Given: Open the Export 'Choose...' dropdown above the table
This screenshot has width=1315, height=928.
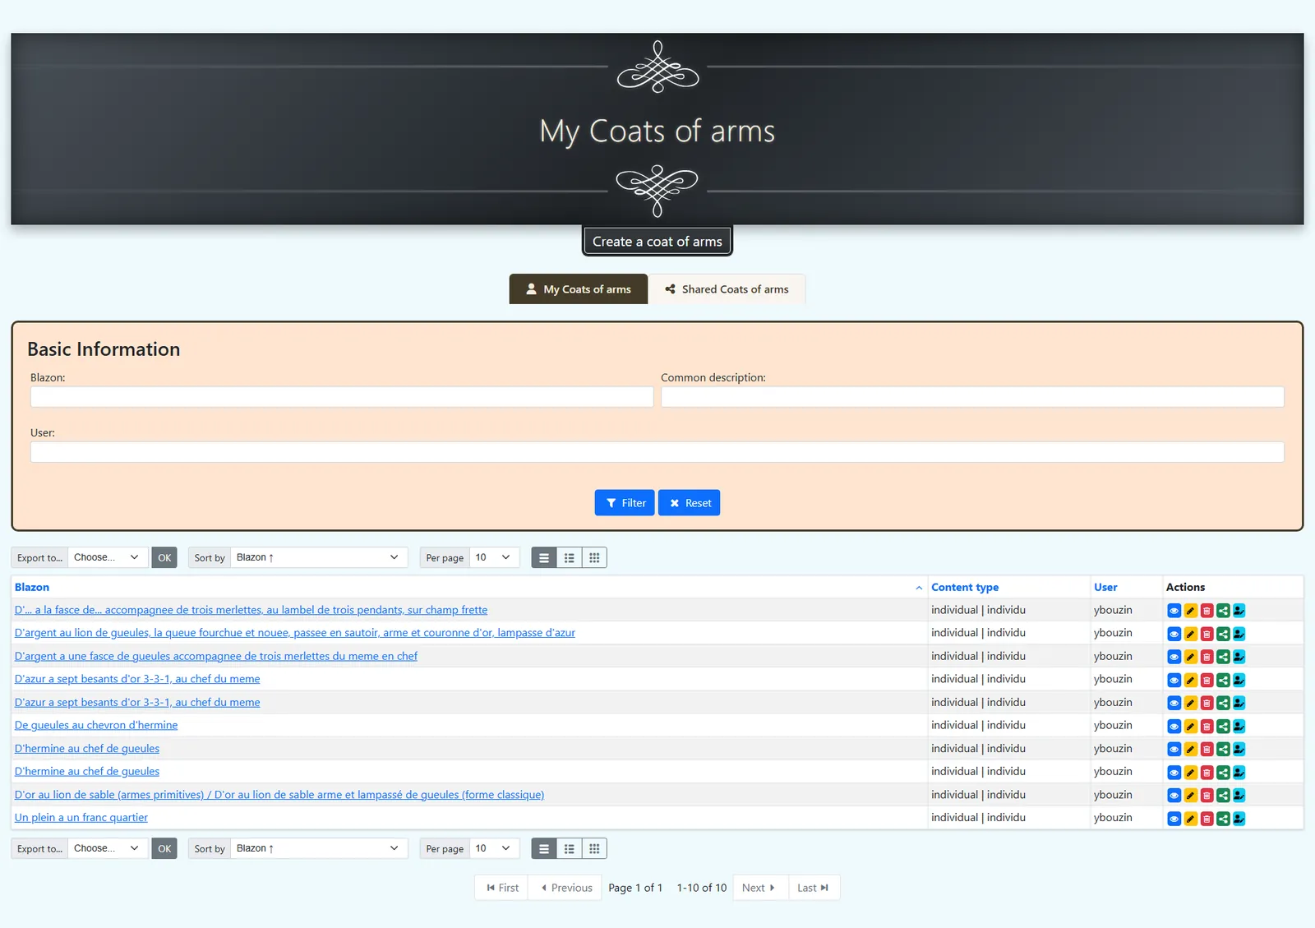Looking at the screenshot, I should (108, 557).
